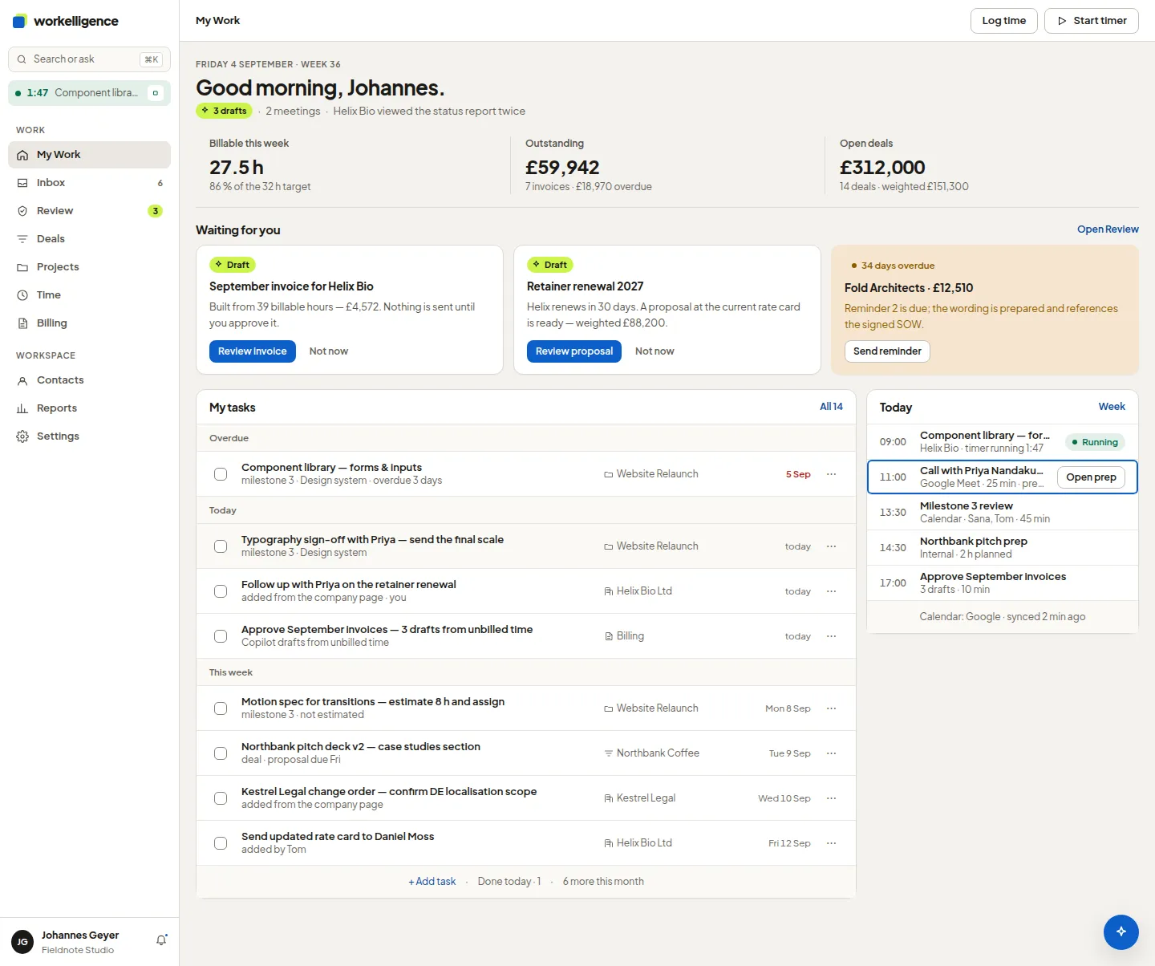Complete the Approve September invoices task
This screenshot has height=966, width=1155.
click(x=221, y=636)
